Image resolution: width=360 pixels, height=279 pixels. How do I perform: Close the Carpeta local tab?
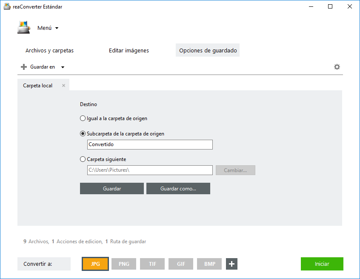[x=63, y=86]
